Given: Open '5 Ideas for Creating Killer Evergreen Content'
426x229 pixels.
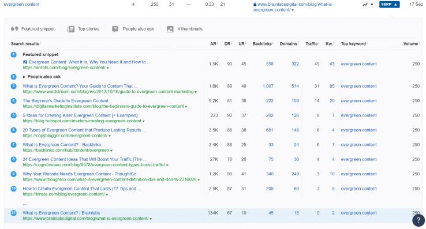Looking at the screenshot, I should click(x=80, y=115).
